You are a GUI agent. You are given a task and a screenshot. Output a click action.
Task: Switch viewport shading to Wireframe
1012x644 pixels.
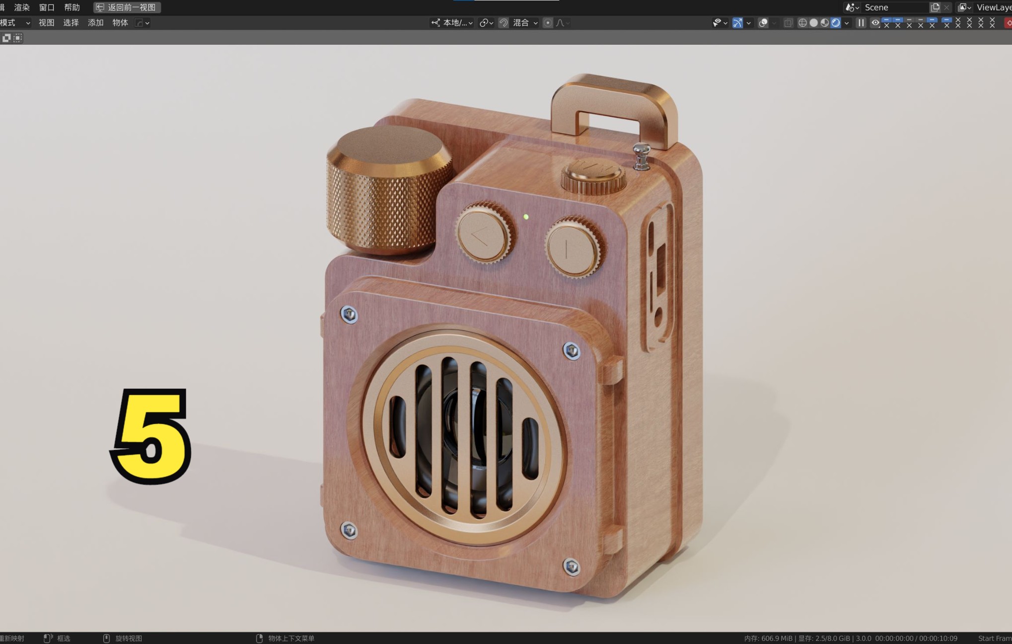[x=803, y=23]
